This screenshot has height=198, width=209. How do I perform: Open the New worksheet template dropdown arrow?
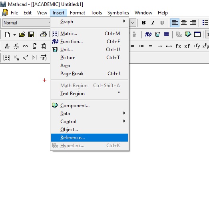[x=14, y=35]
